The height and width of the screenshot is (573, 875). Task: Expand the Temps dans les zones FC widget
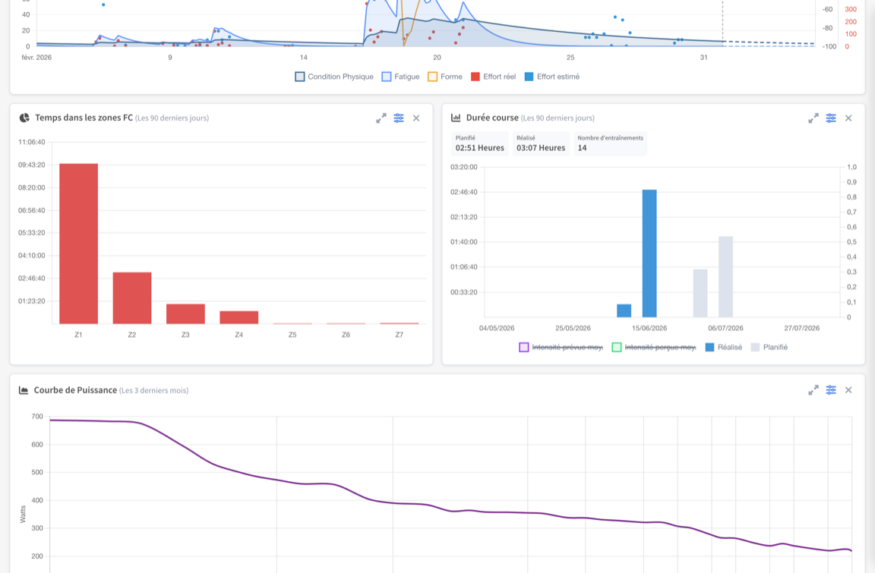point(381,118)
